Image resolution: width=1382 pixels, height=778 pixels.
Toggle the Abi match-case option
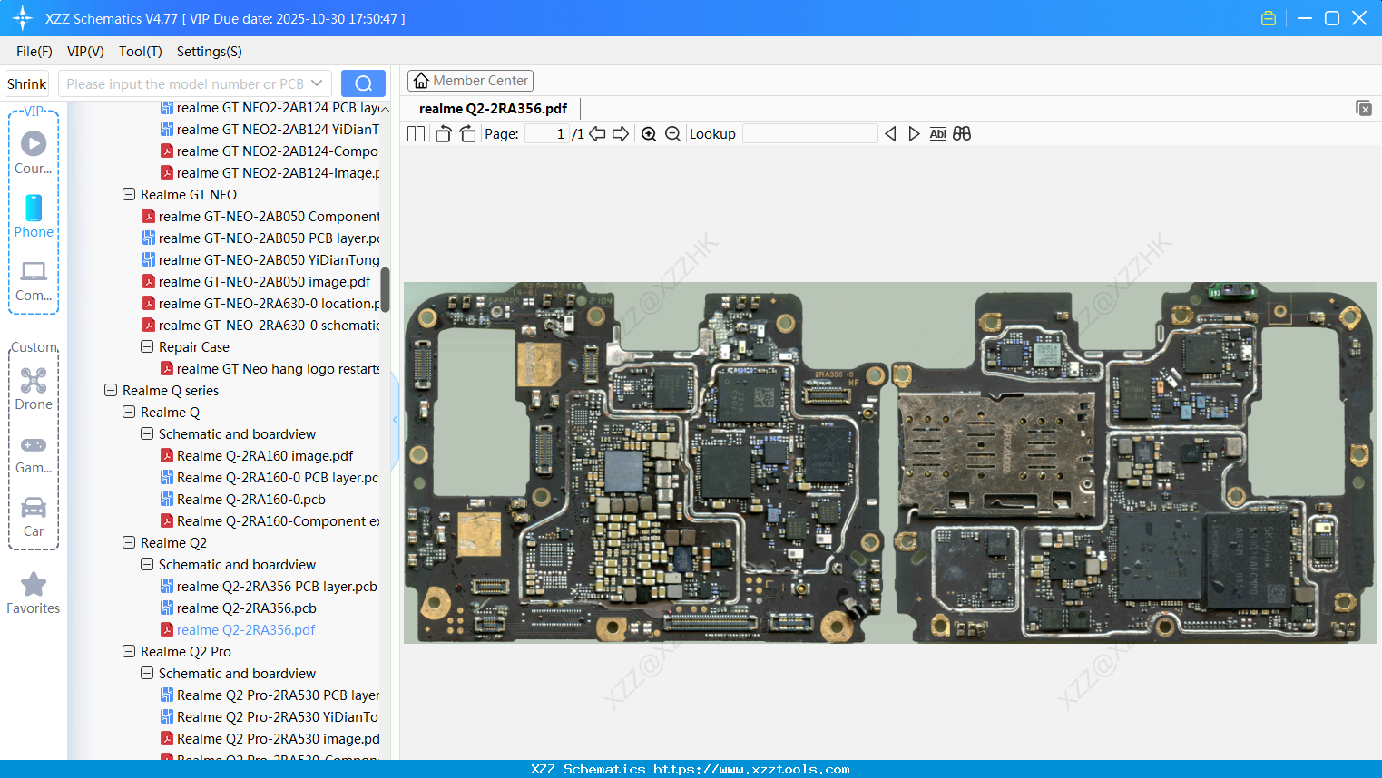click(x=937, y=134)
